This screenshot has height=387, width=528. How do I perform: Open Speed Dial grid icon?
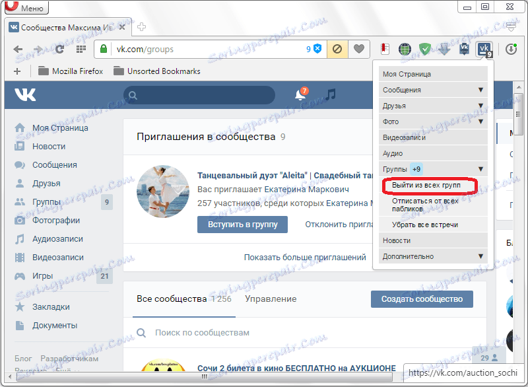coord(81,49)
